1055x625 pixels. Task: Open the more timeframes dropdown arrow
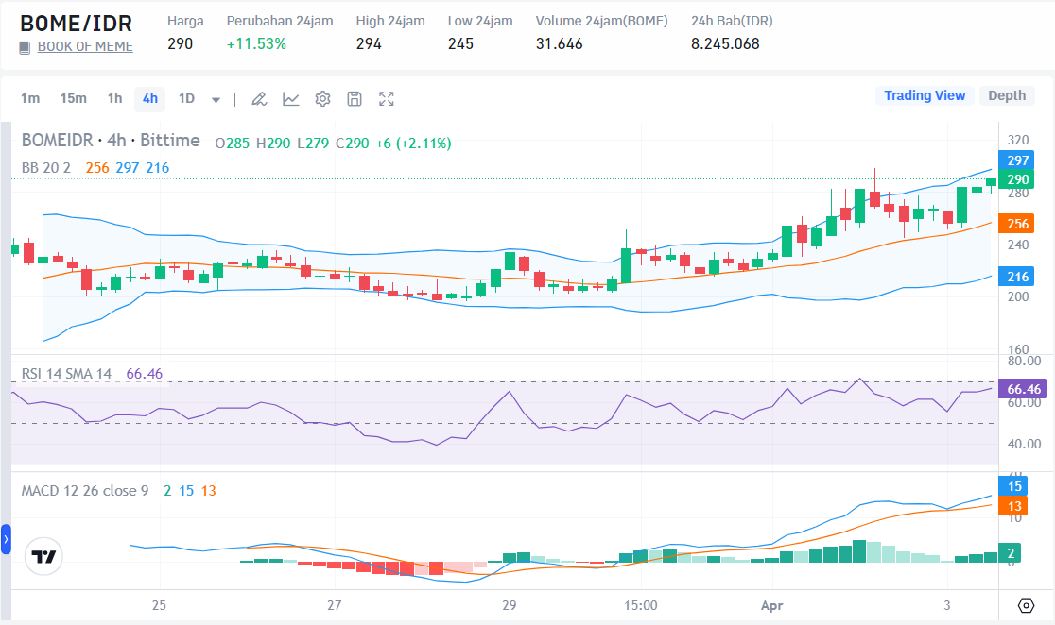[x=216, y=99]
